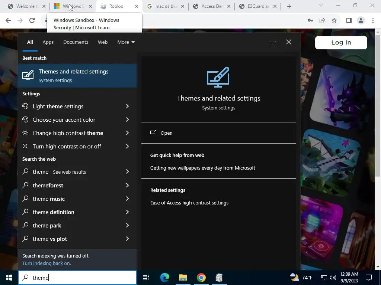
Task: Click the Roblox Log In button
Action: pyautogui.click(x=341, y=42)
